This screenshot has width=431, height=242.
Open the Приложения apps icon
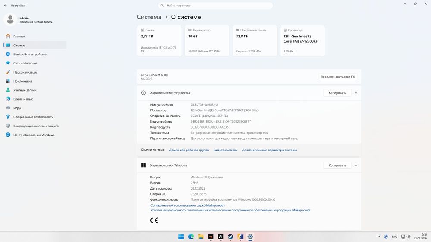tap(8, 81)
